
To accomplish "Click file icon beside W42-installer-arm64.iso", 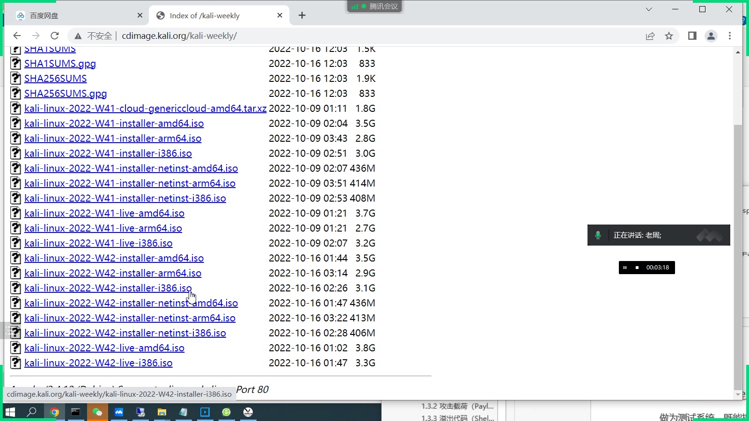I will click(16, 273).
